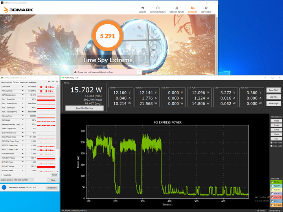Click Update Now in GPU-Z
This screenshot has height=212, width=283.
pos(52,188)
